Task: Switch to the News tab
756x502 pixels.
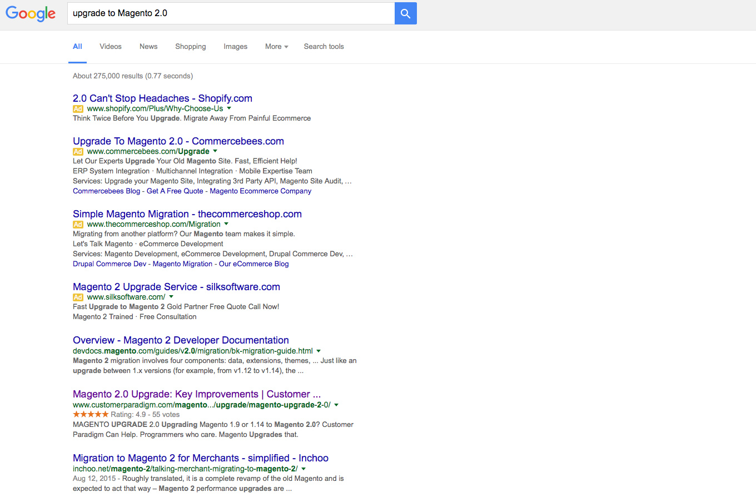Action: coord(148,47)
